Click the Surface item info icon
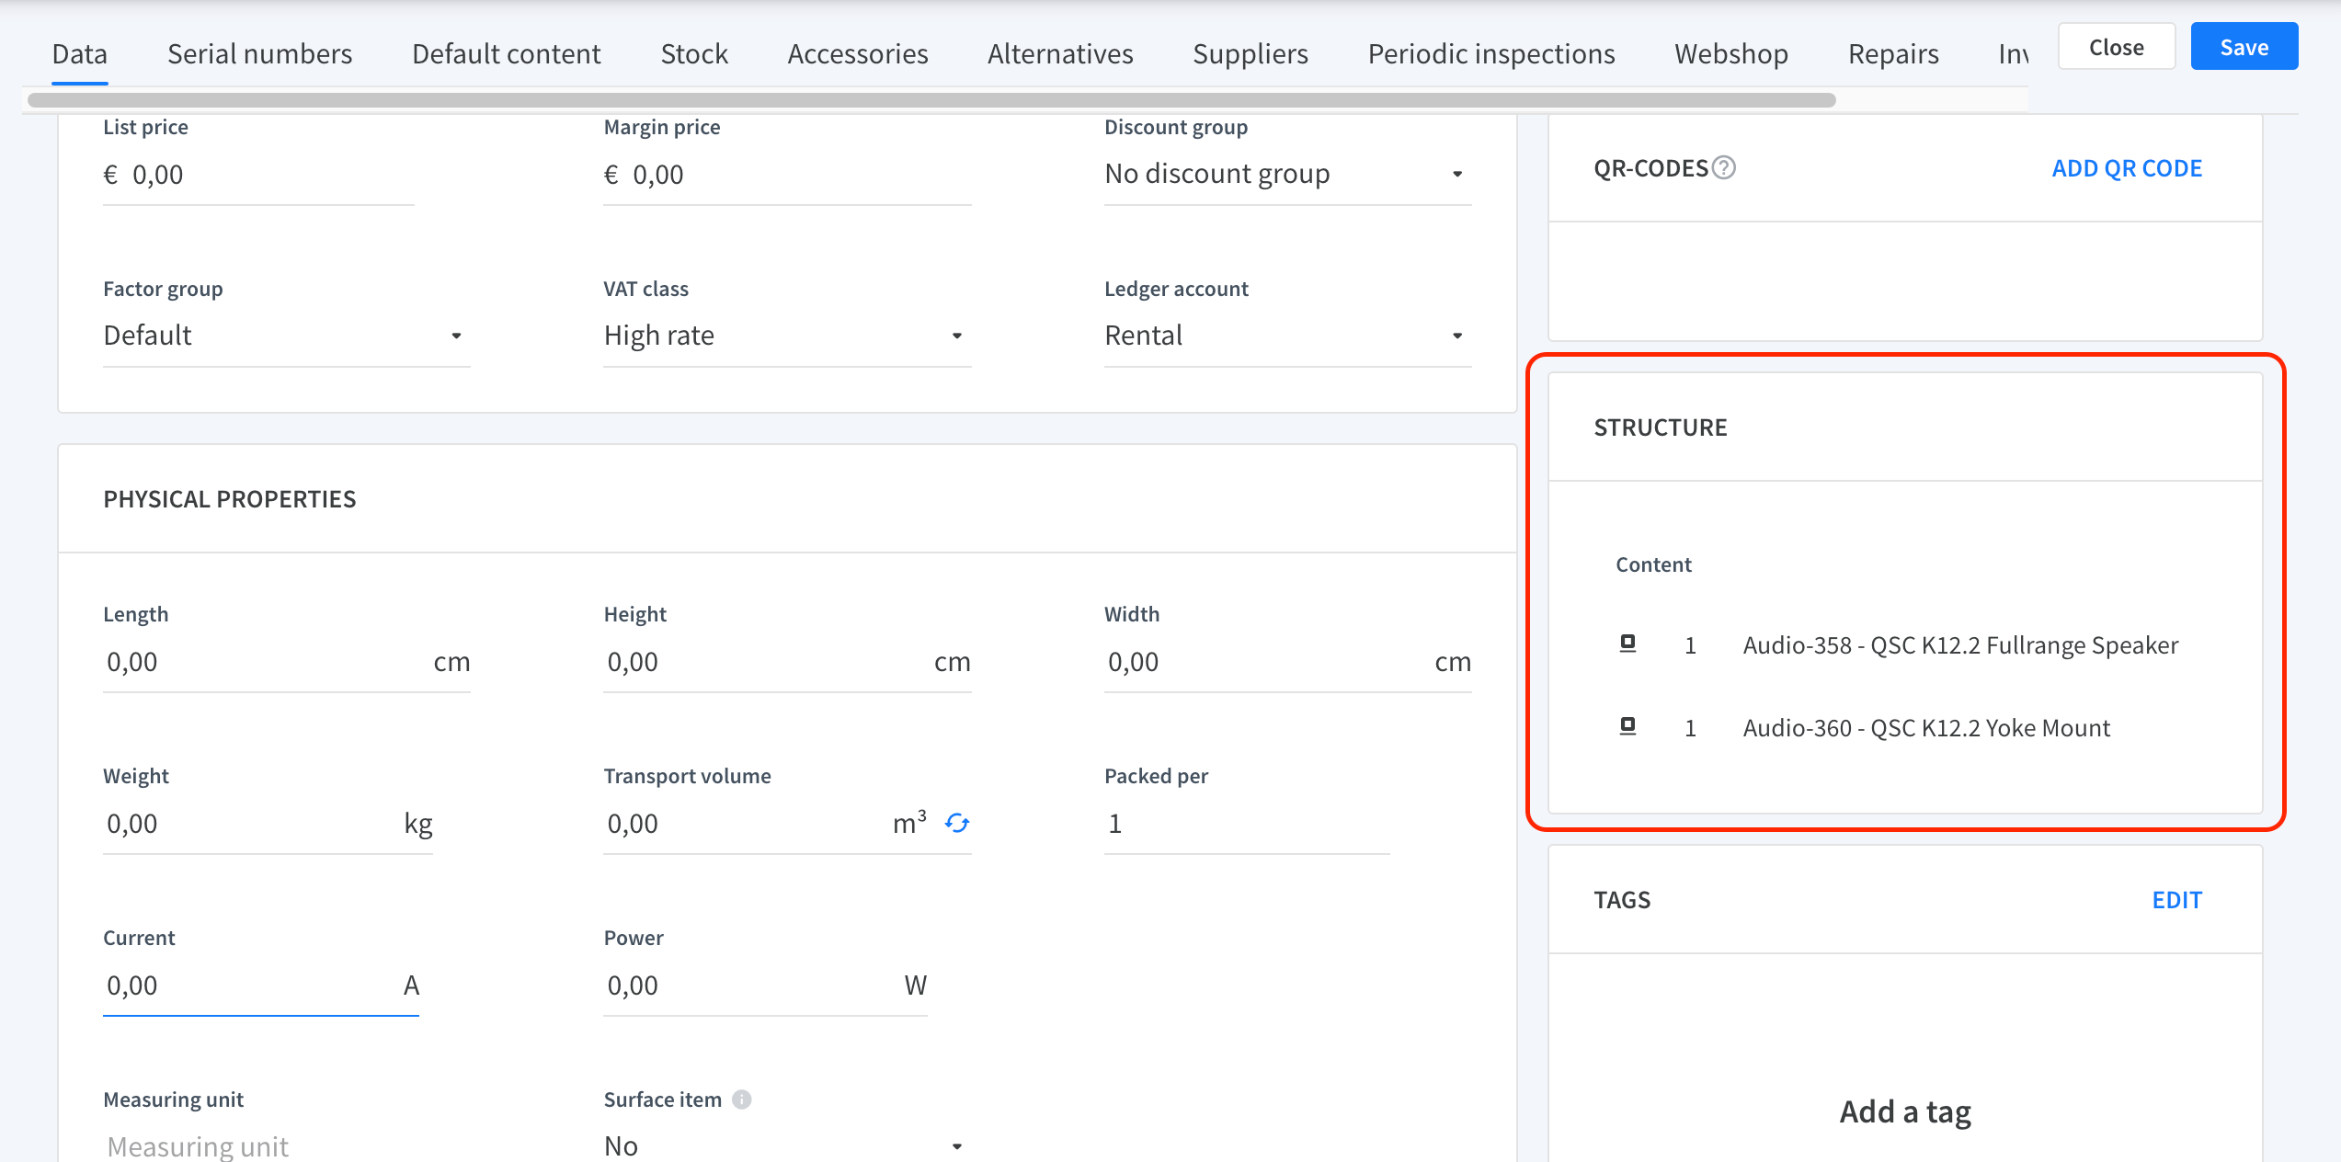Screen dimensions: 2341x1162 click(x=742, y=1099)
